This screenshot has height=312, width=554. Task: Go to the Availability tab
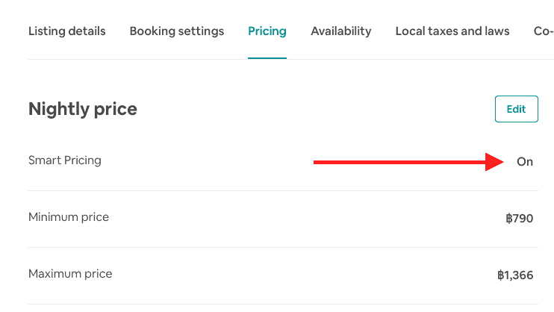tap(341, 31)
